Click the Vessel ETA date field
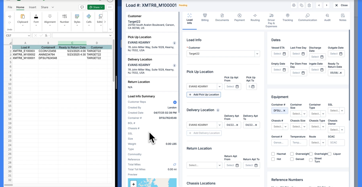Screen dimensions: 362x187 click(x=280, y=54)
